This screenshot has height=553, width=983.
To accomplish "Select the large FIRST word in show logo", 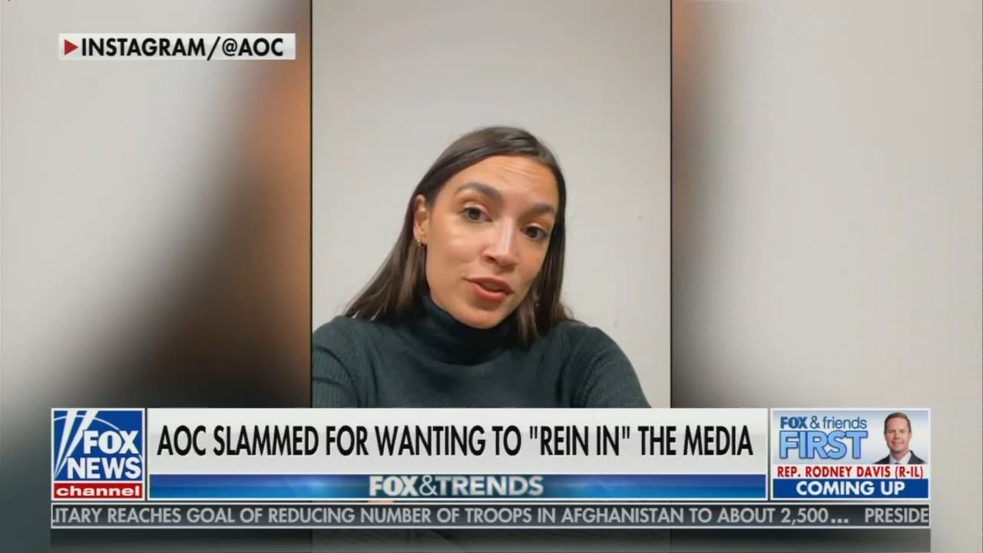I will tap(823, 445).
